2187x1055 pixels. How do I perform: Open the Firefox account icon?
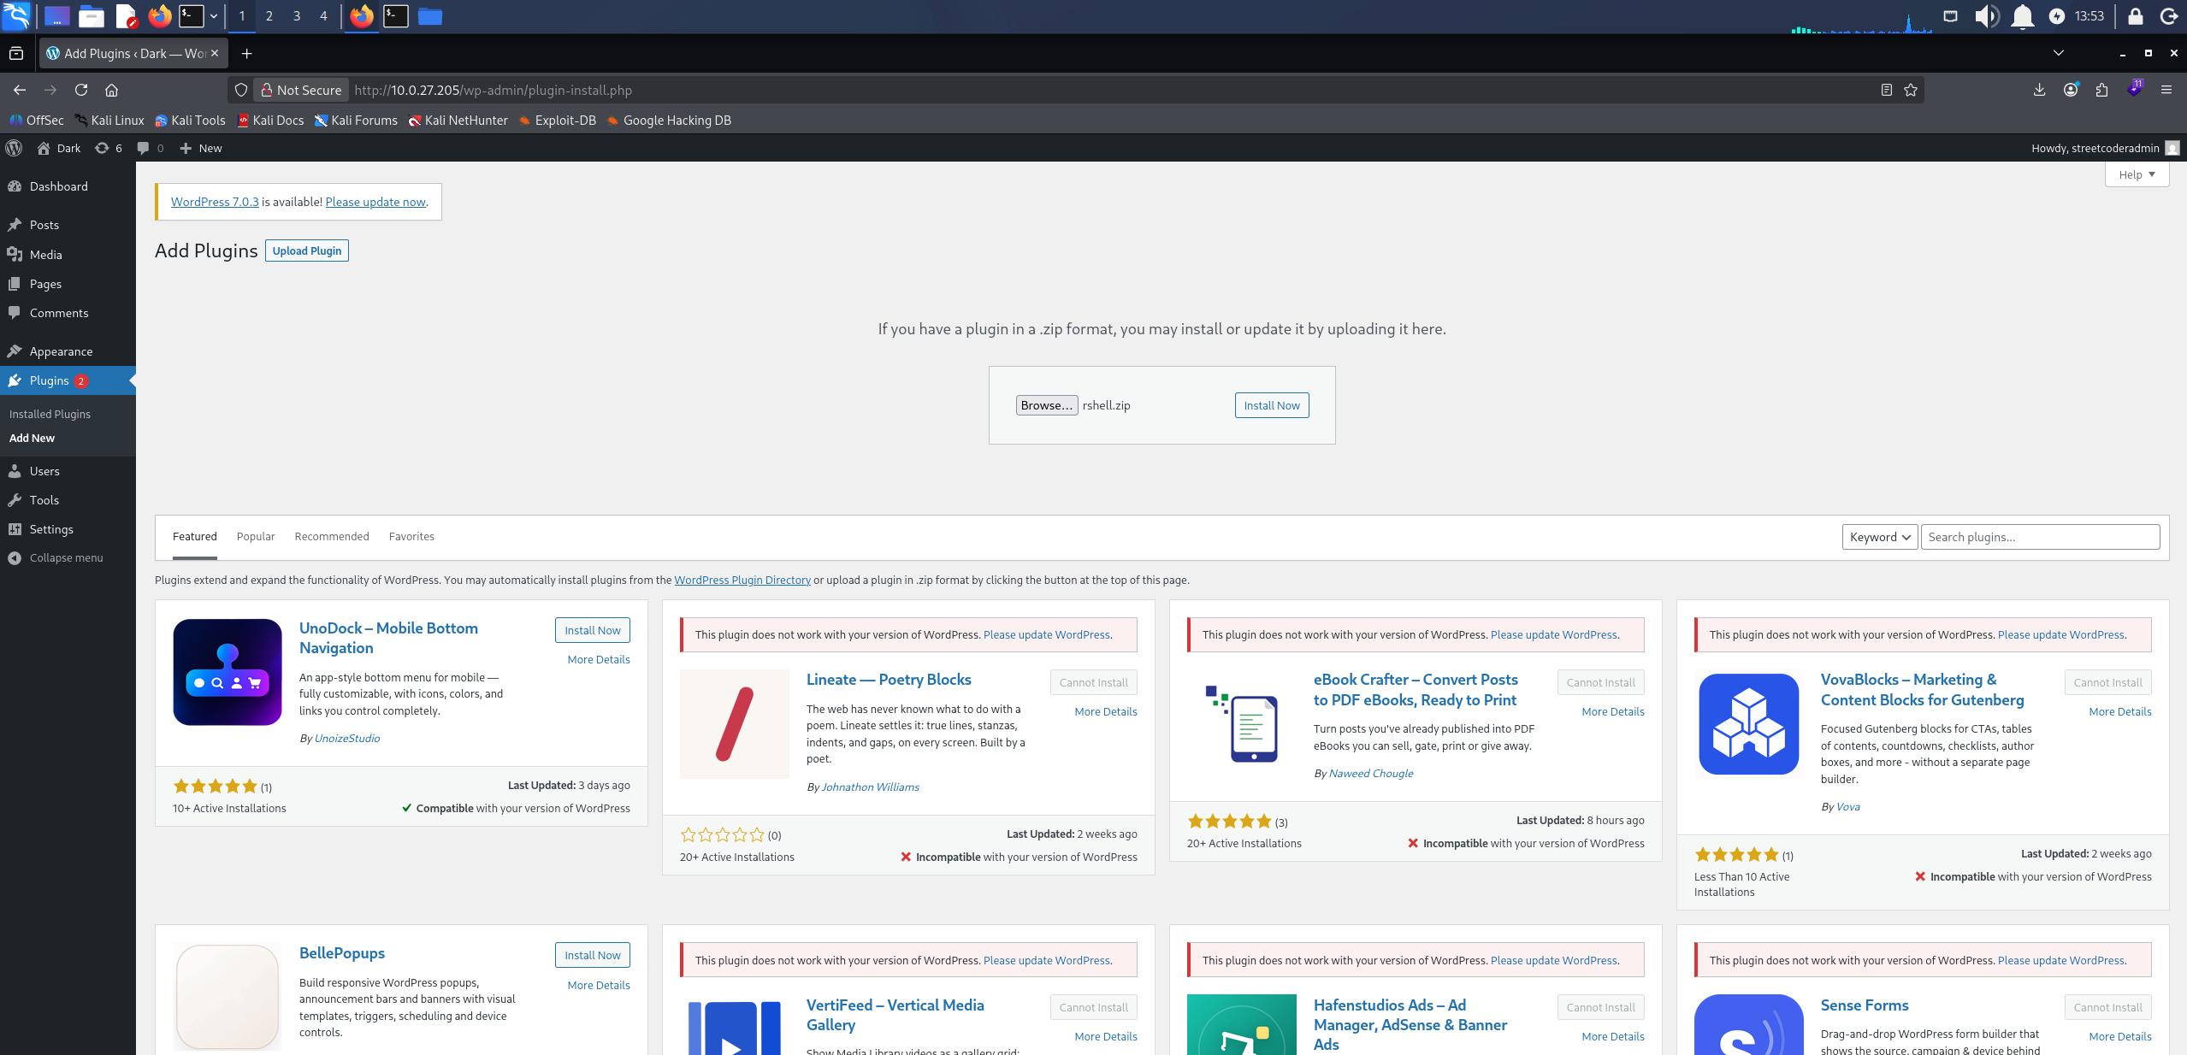[x=2071, y=90]
